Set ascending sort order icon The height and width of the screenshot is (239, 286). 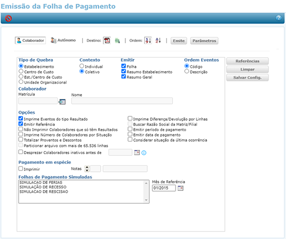[148, 41]
